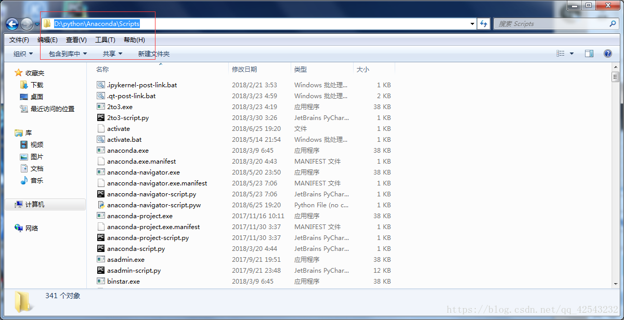The width and height of the screenshot is (624, 320).
Task: Click the anaconda-script.py PyCharm icon
Action: click(101, 248)
